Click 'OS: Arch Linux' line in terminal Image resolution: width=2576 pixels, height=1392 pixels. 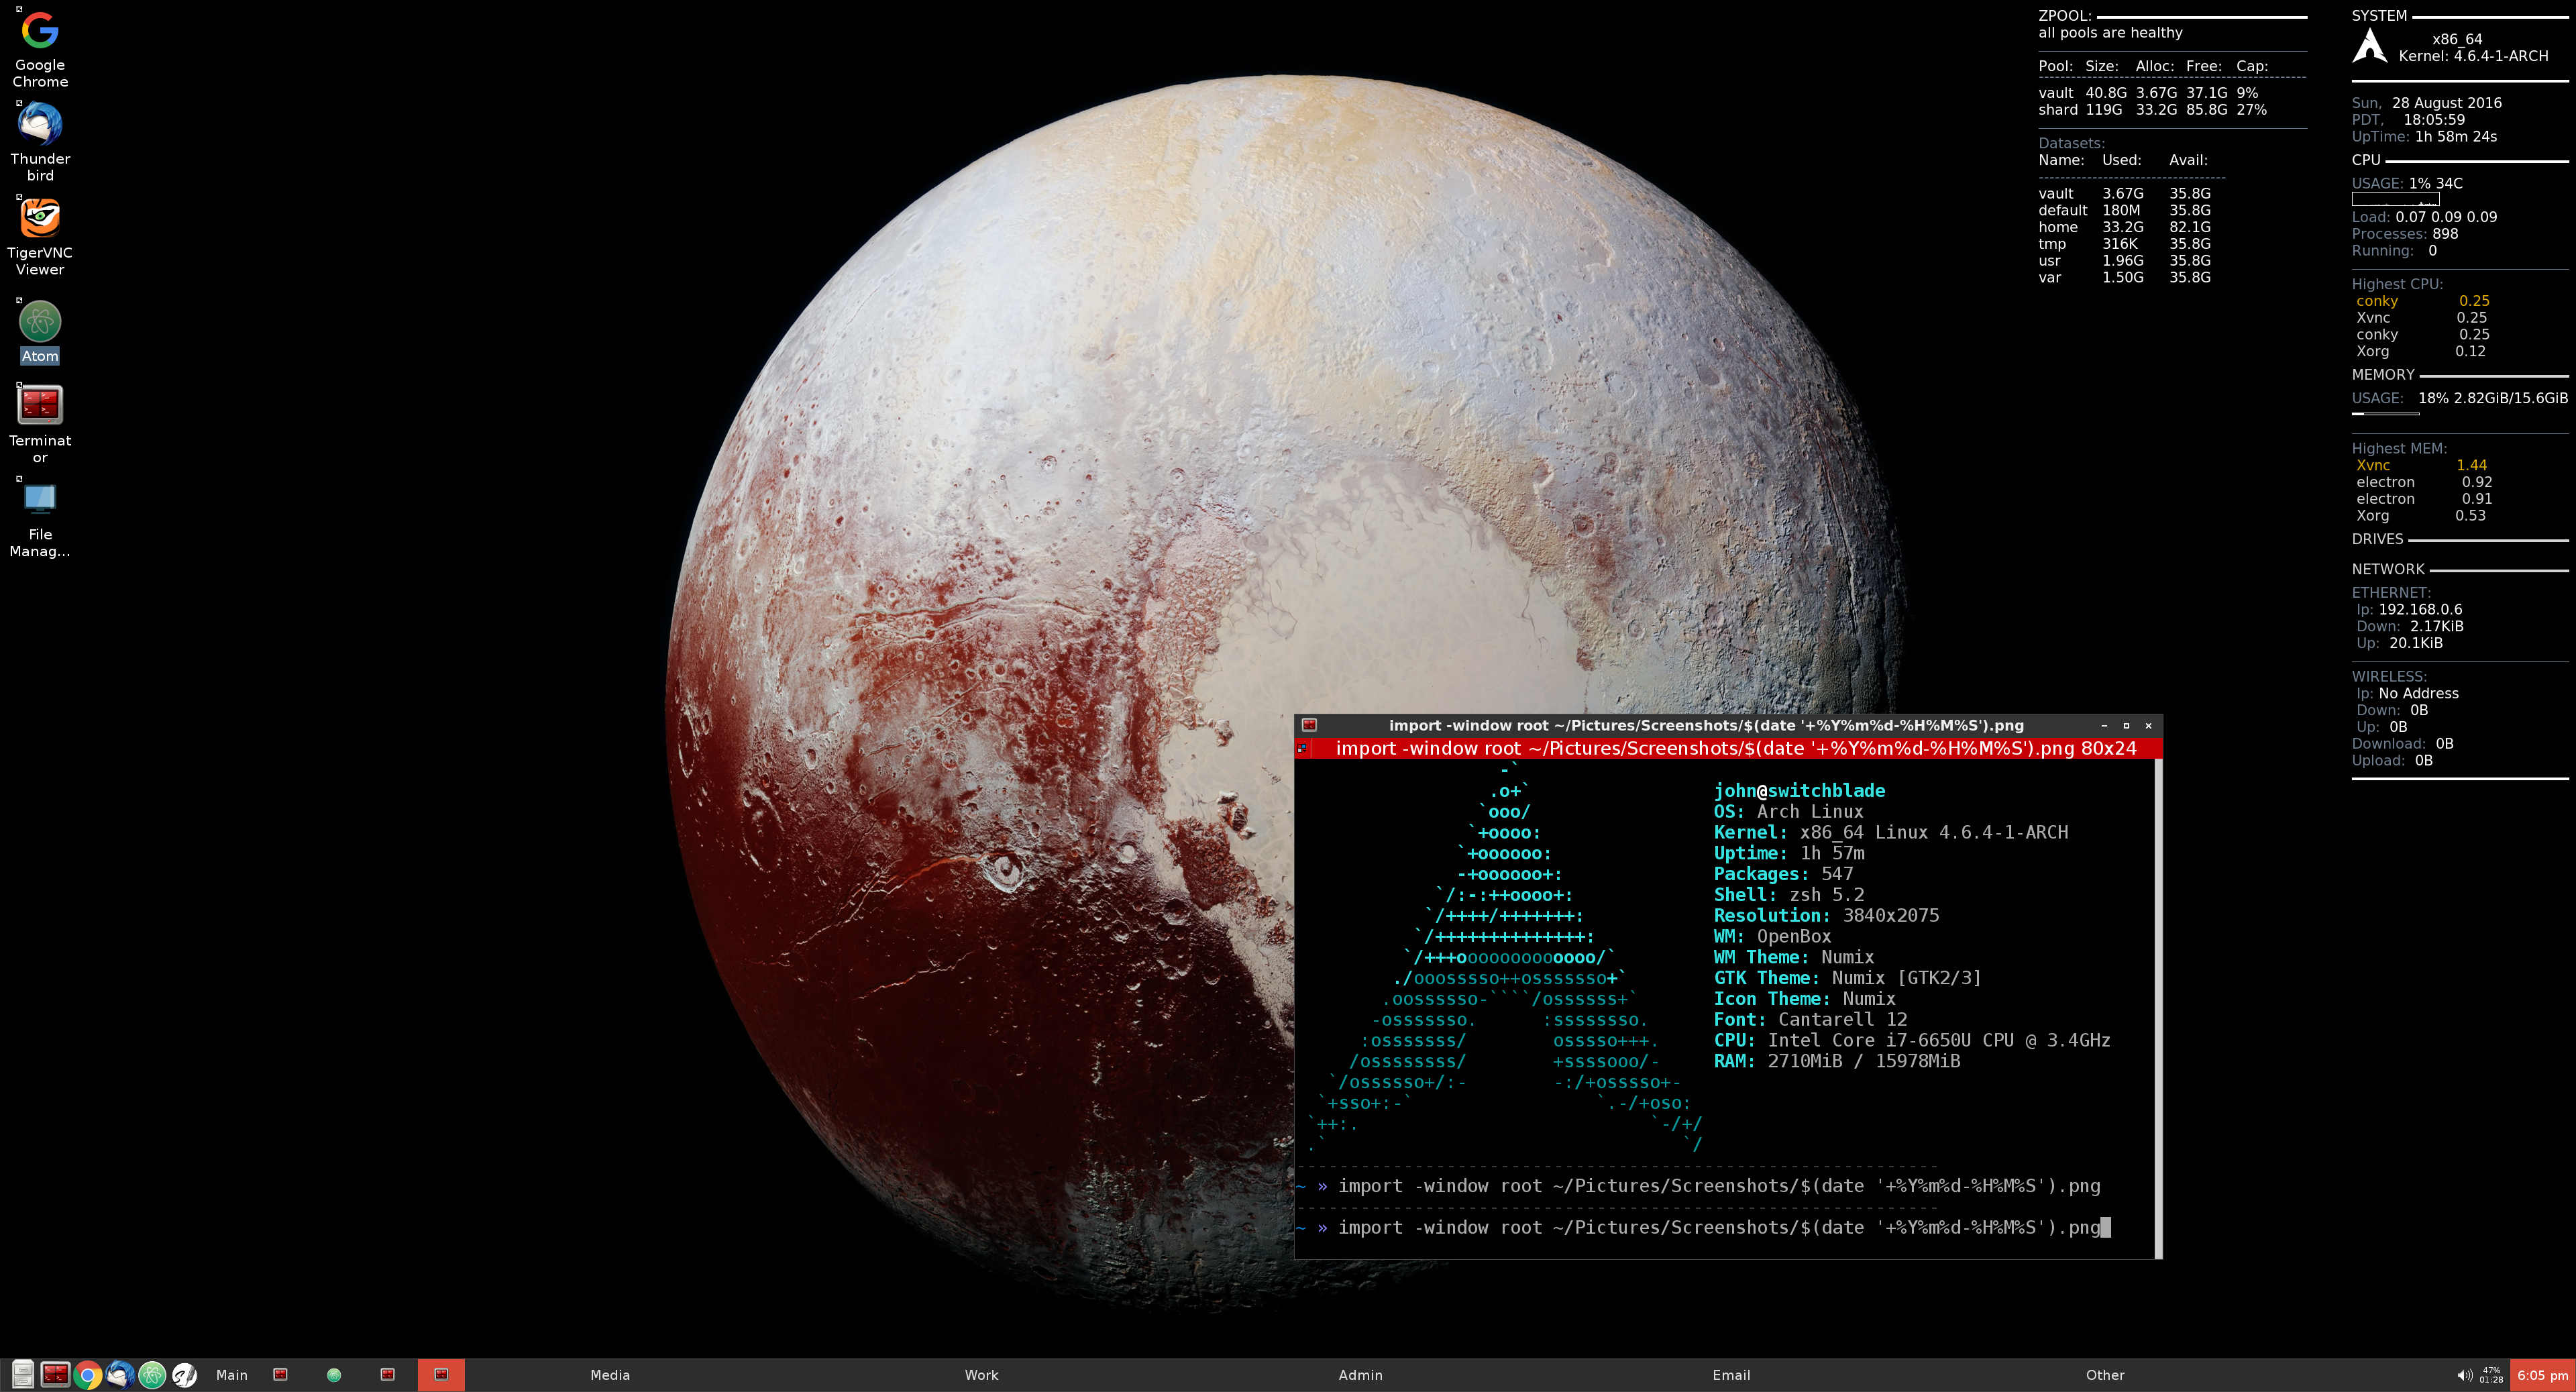click(x=1788, y=811)
